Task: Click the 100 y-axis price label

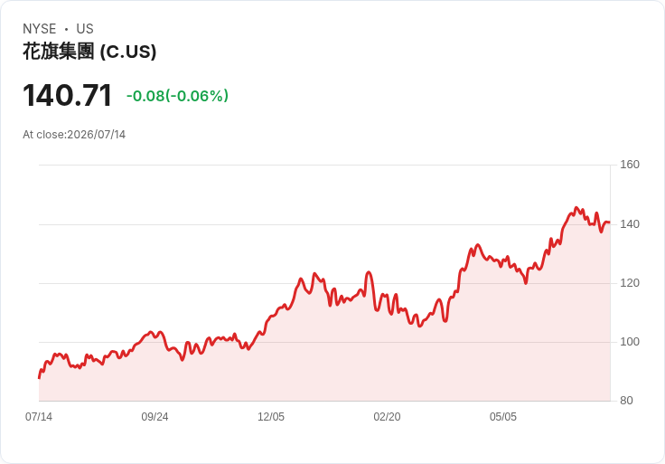Action: tap(630, 341)
